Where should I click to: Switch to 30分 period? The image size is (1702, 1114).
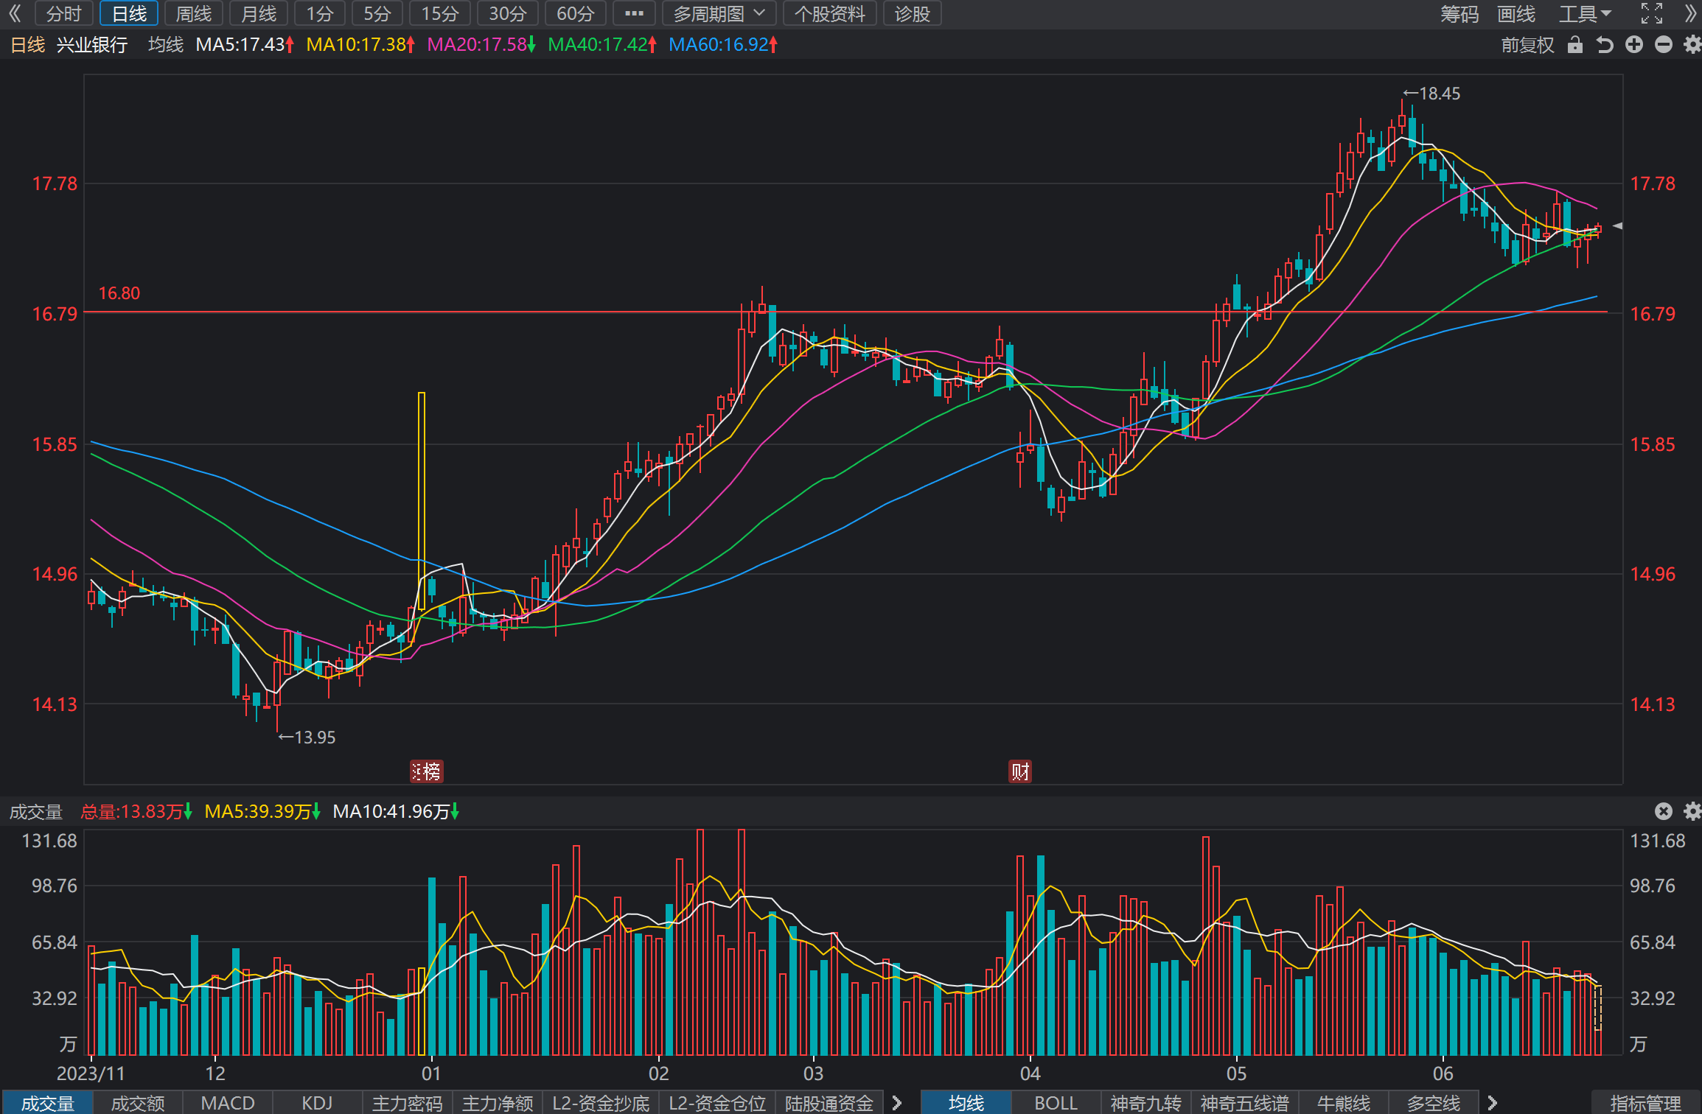pyautogui.click(x=508, y=13)
